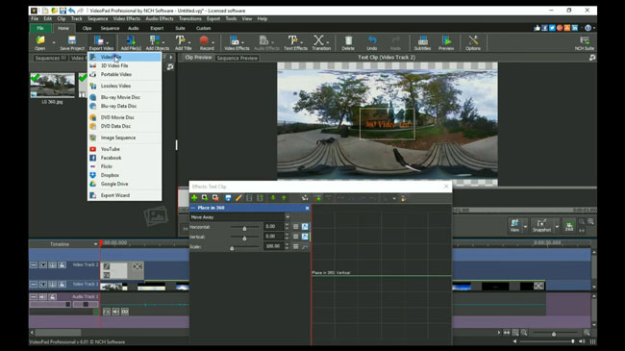This screenshot has height=351, width=625.
Task: Click green plus add effect icon
Action: (x=194, y=198)
